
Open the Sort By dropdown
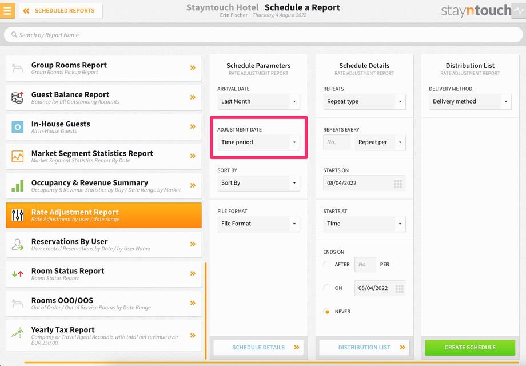click(258, 183)
